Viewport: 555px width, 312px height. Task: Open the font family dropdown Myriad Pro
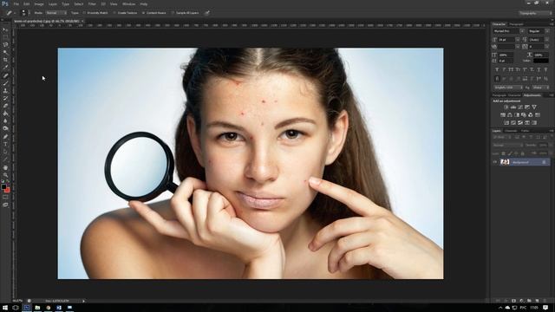509,31
